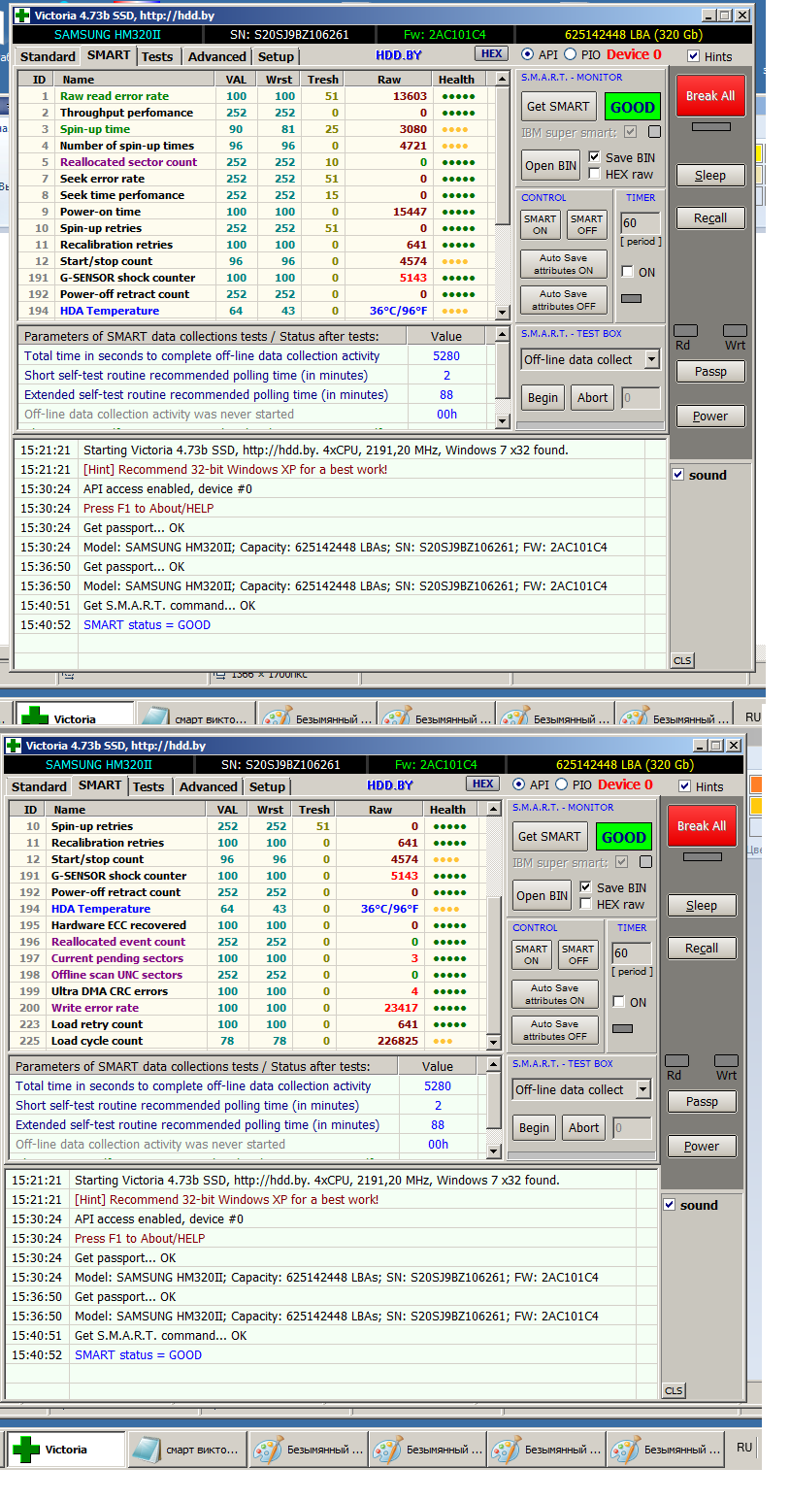Image resolution: width=790 pixels, height=1501 pixels.
Task: Click the 'Hardware ECC recovered' attribute row
Action: pos(247,925)
